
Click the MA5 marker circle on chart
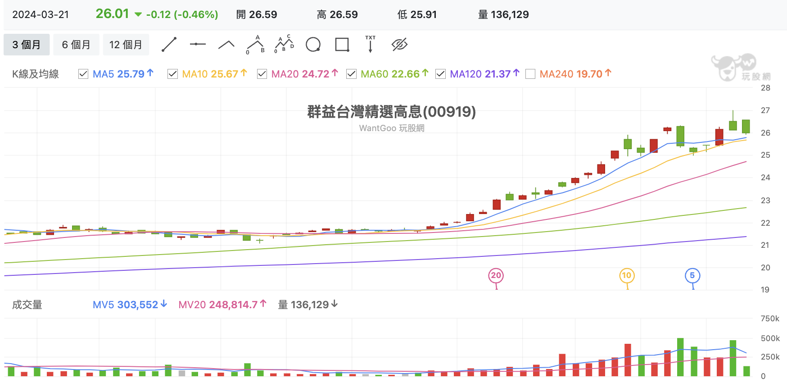coord(692,276)
